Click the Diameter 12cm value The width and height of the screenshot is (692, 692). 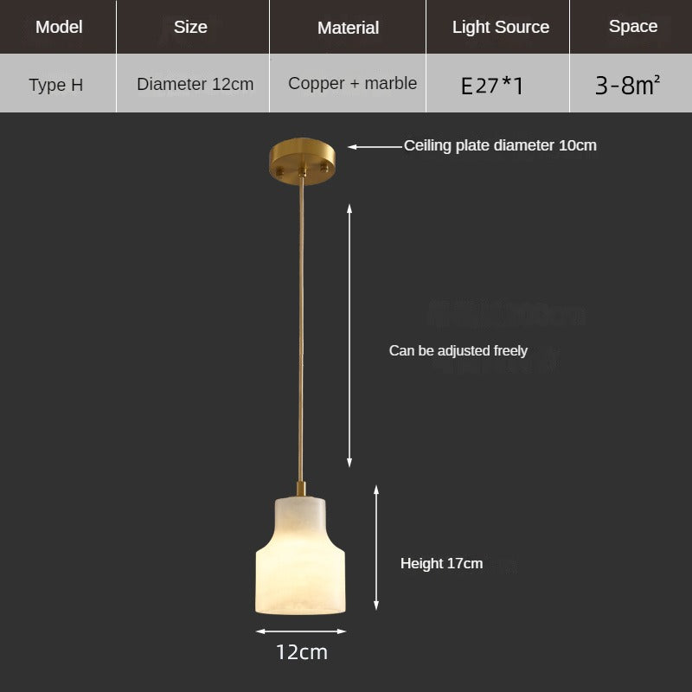pyautogui.click(x=194, y=83)
